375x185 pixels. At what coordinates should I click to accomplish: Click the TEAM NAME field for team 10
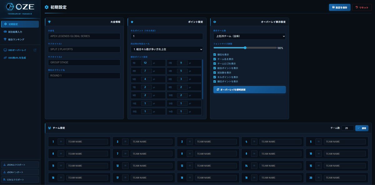(345, 154)
